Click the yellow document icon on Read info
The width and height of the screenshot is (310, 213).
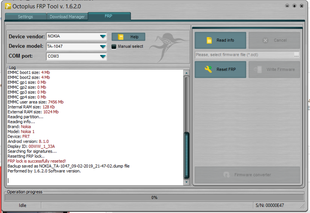coord(209,40)
